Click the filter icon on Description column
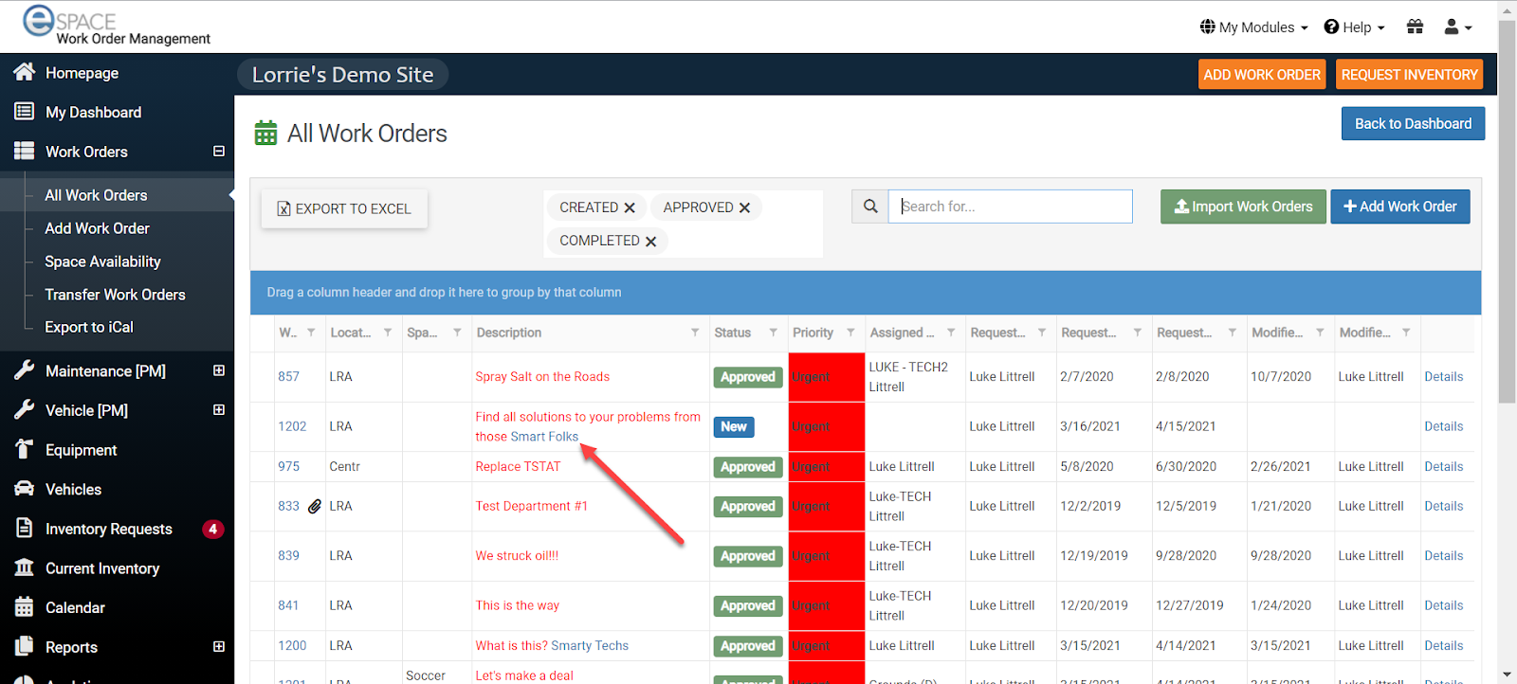Image resolution: width=1517 pixels, height=684 pixels. pyautogui.click(x=695, y=333)
